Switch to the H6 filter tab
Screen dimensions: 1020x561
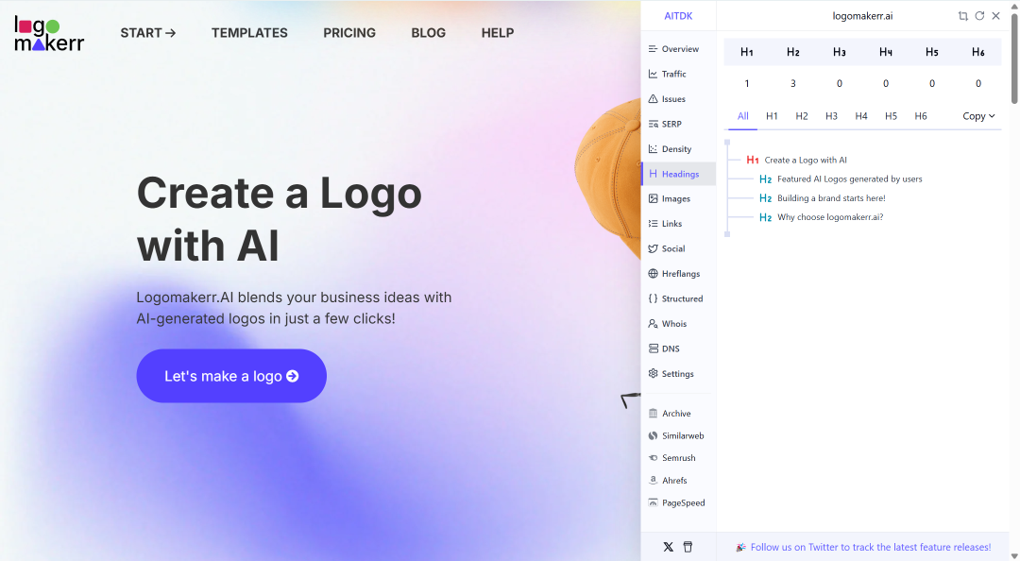click(921, 116)
